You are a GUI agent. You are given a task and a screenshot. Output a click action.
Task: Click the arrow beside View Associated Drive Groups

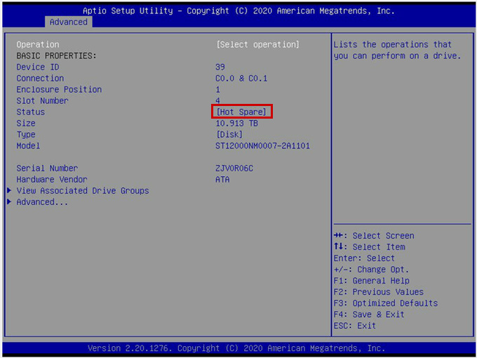coord(9,190)
